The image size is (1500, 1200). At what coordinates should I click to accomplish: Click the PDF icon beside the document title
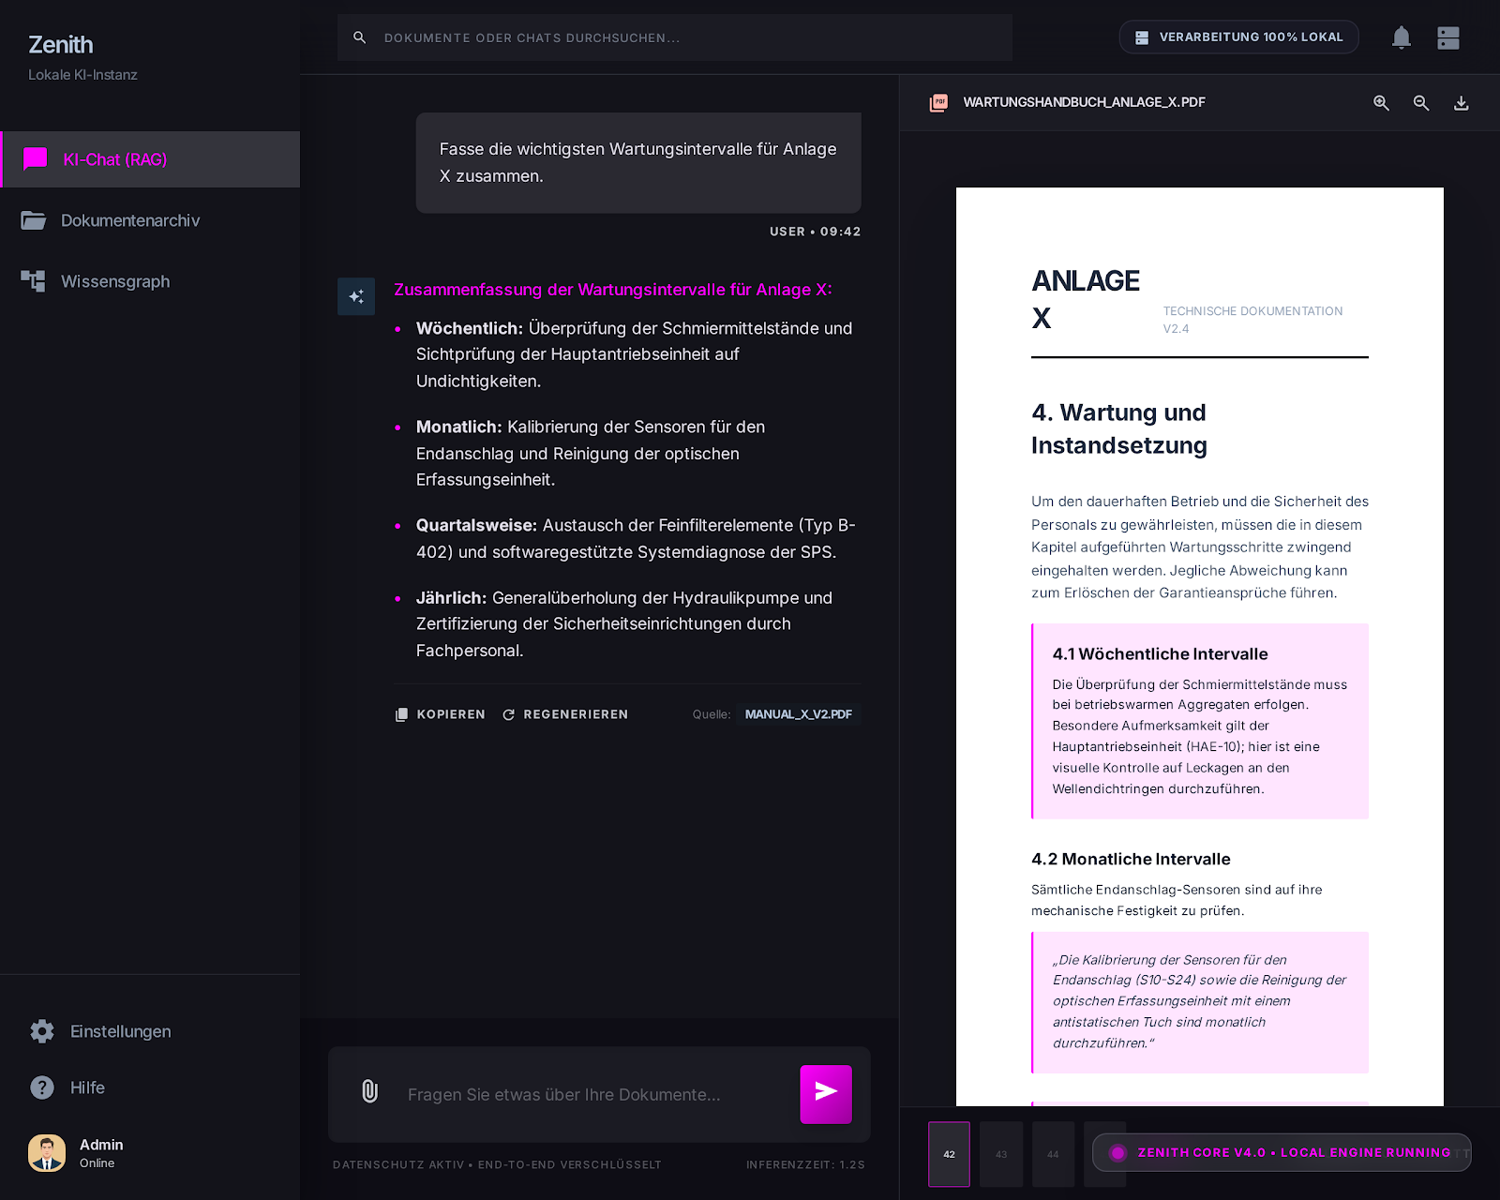[x=938, y=102]
